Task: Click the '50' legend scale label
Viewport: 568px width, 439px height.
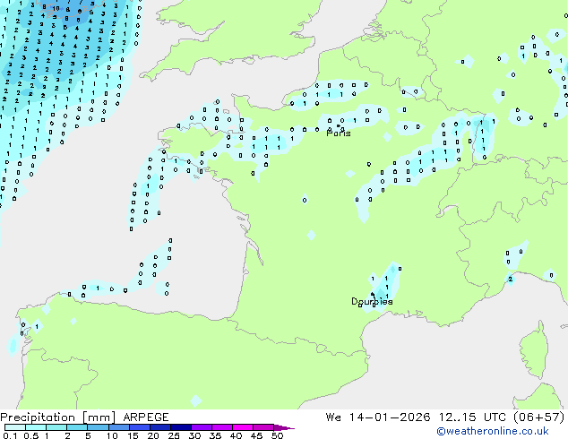Action: (278, 435)
